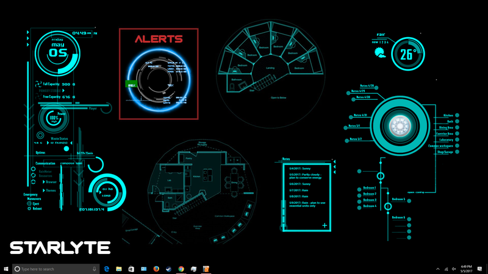This screenshot has height=274, width=488.
Task: Open File Explorer on the taskbar
Action: [x=118, y=269]
